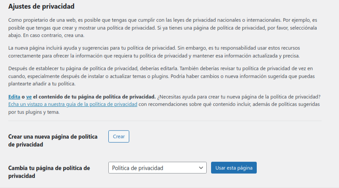Viewport: 339px width, 188px height.
Task: Click the "Crear una nueva página de política" label
Action: [x=53, y=137]
